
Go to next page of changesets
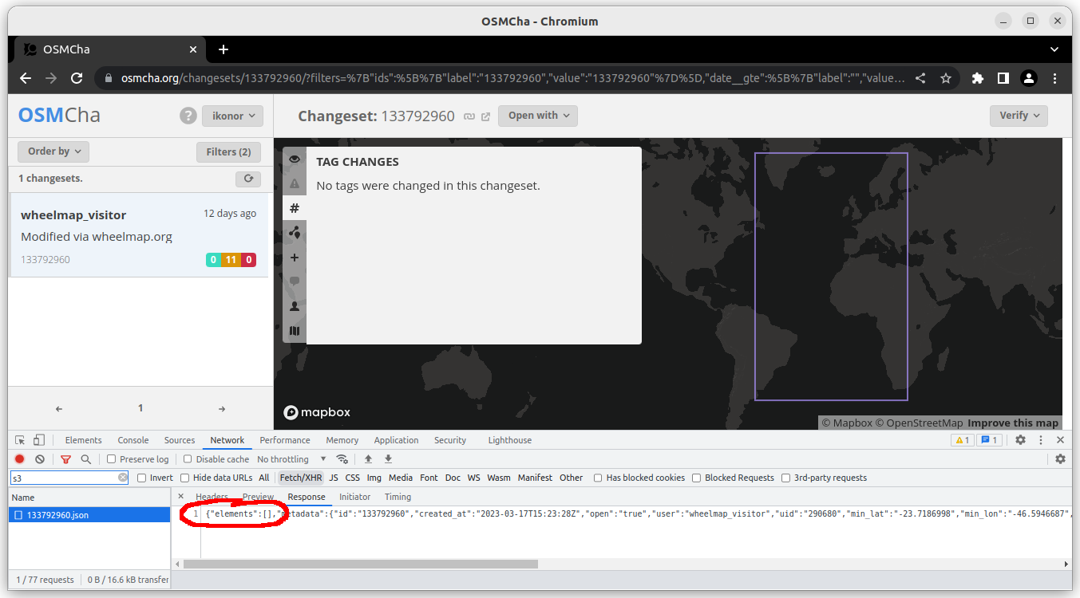point(222,408)
